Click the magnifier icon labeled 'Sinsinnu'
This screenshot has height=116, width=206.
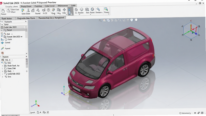pyautogui.click(x=98, y=9)
